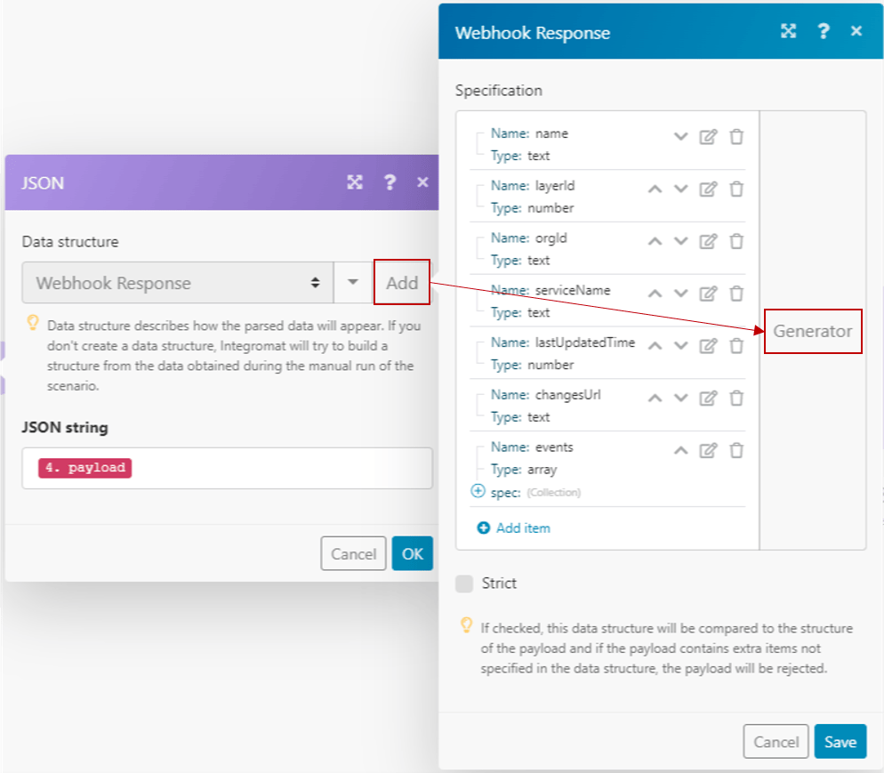Image resolution: width=884 pixels, height=773 pixels.
Task: Move the 'layerId' item down
Action: click(681, 189)
